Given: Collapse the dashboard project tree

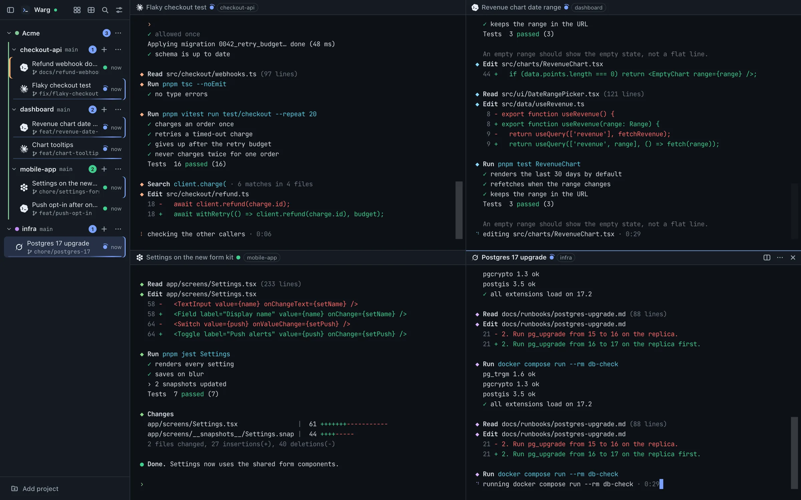Looking at the screenshot, I should [14, 109].
